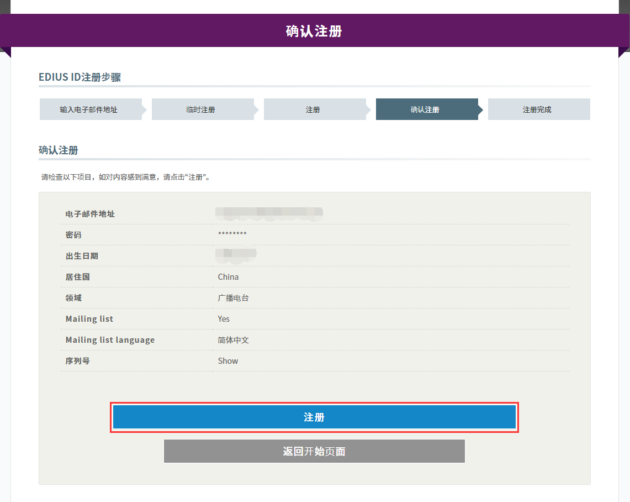Image resolution: width=630 pixels, height=502 pixels.
Task: Click the blurred birth date value
Action: pyautogui.click(x=236, y=255)
